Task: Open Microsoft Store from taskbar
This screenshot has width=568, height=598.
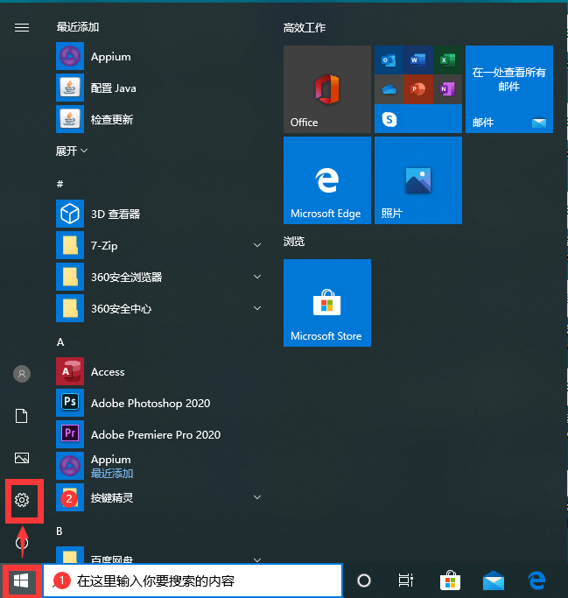Action: click(x=450, y=580)
